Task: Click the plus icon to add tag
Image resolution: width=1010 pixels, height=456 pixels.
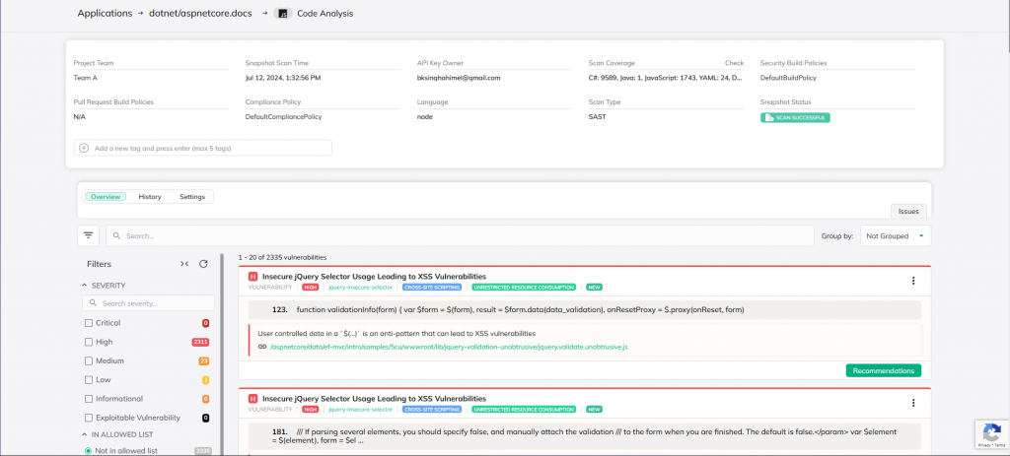Action: (x=84, y=148)
